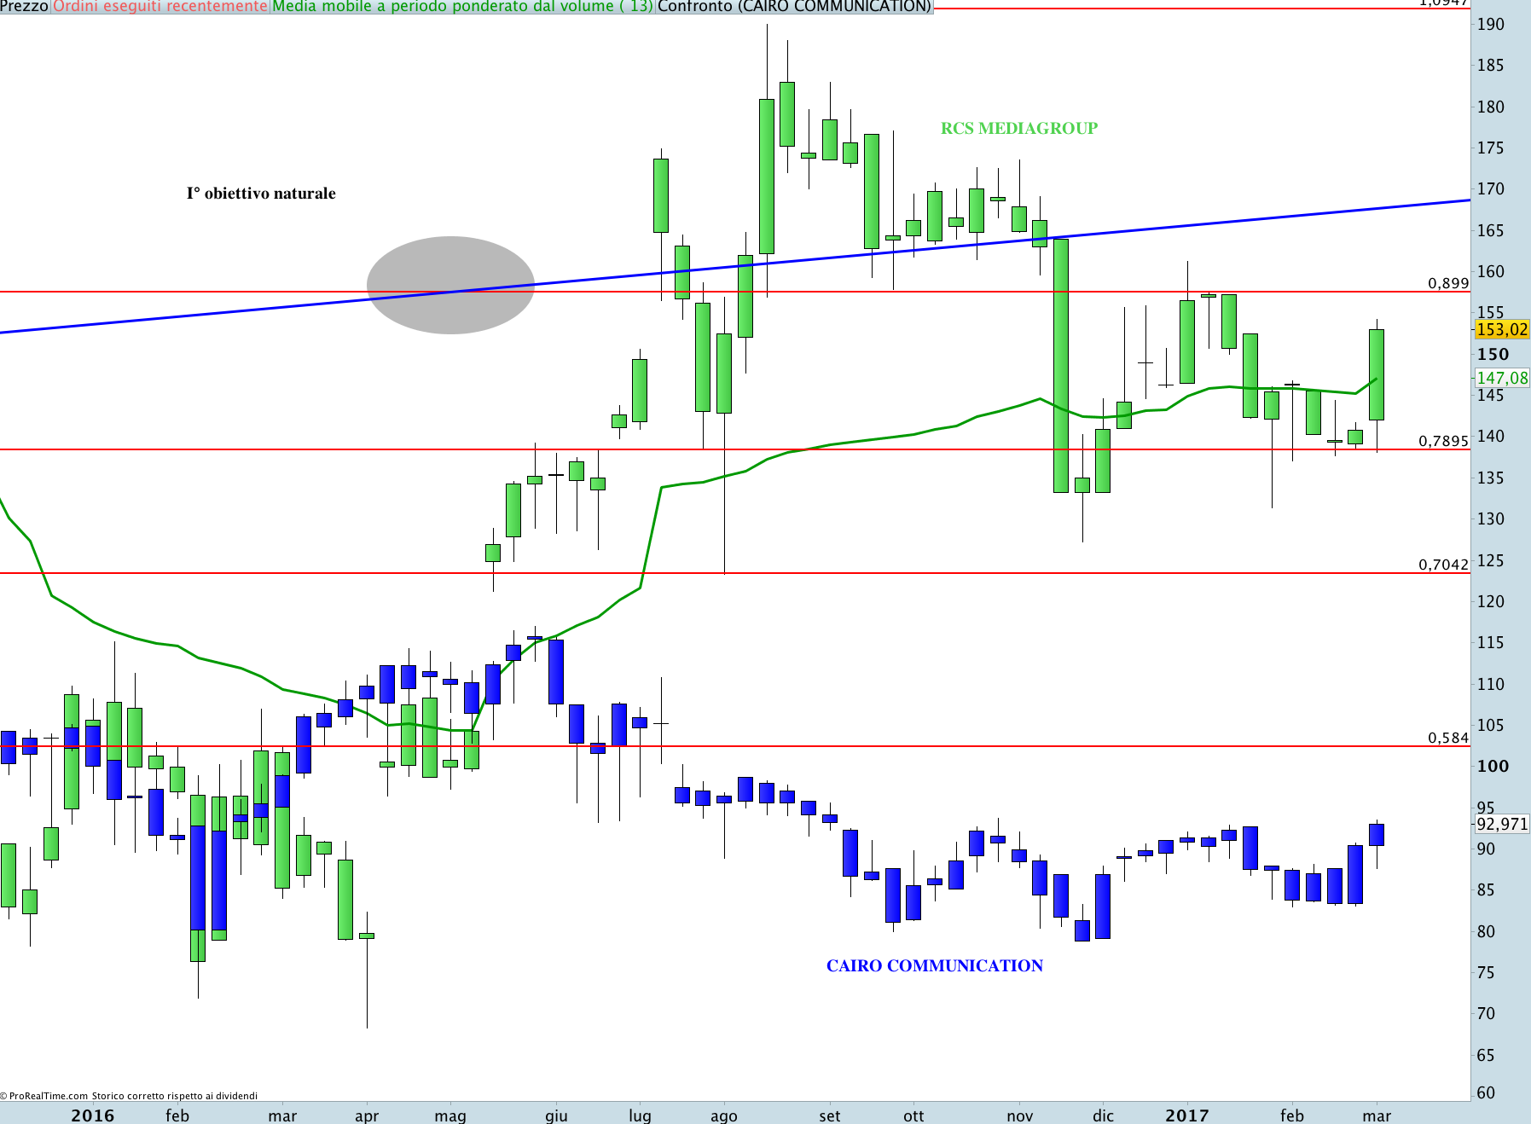Image resolution: width=1531 pixels, height=1124 pixels.
Task: Select the 'CAIRO COMMUNICATION' blue chart annotation
Action: [x=935, y=966]
